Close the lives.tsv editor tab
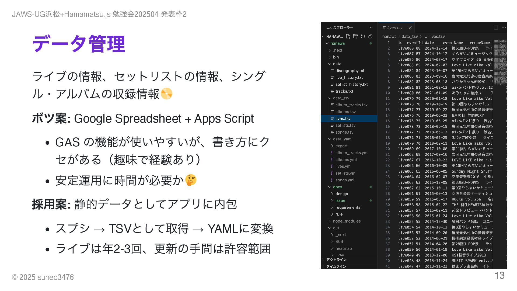Viewport: 517px width, 291px height. pyautogui.click(x=410, y=27)
